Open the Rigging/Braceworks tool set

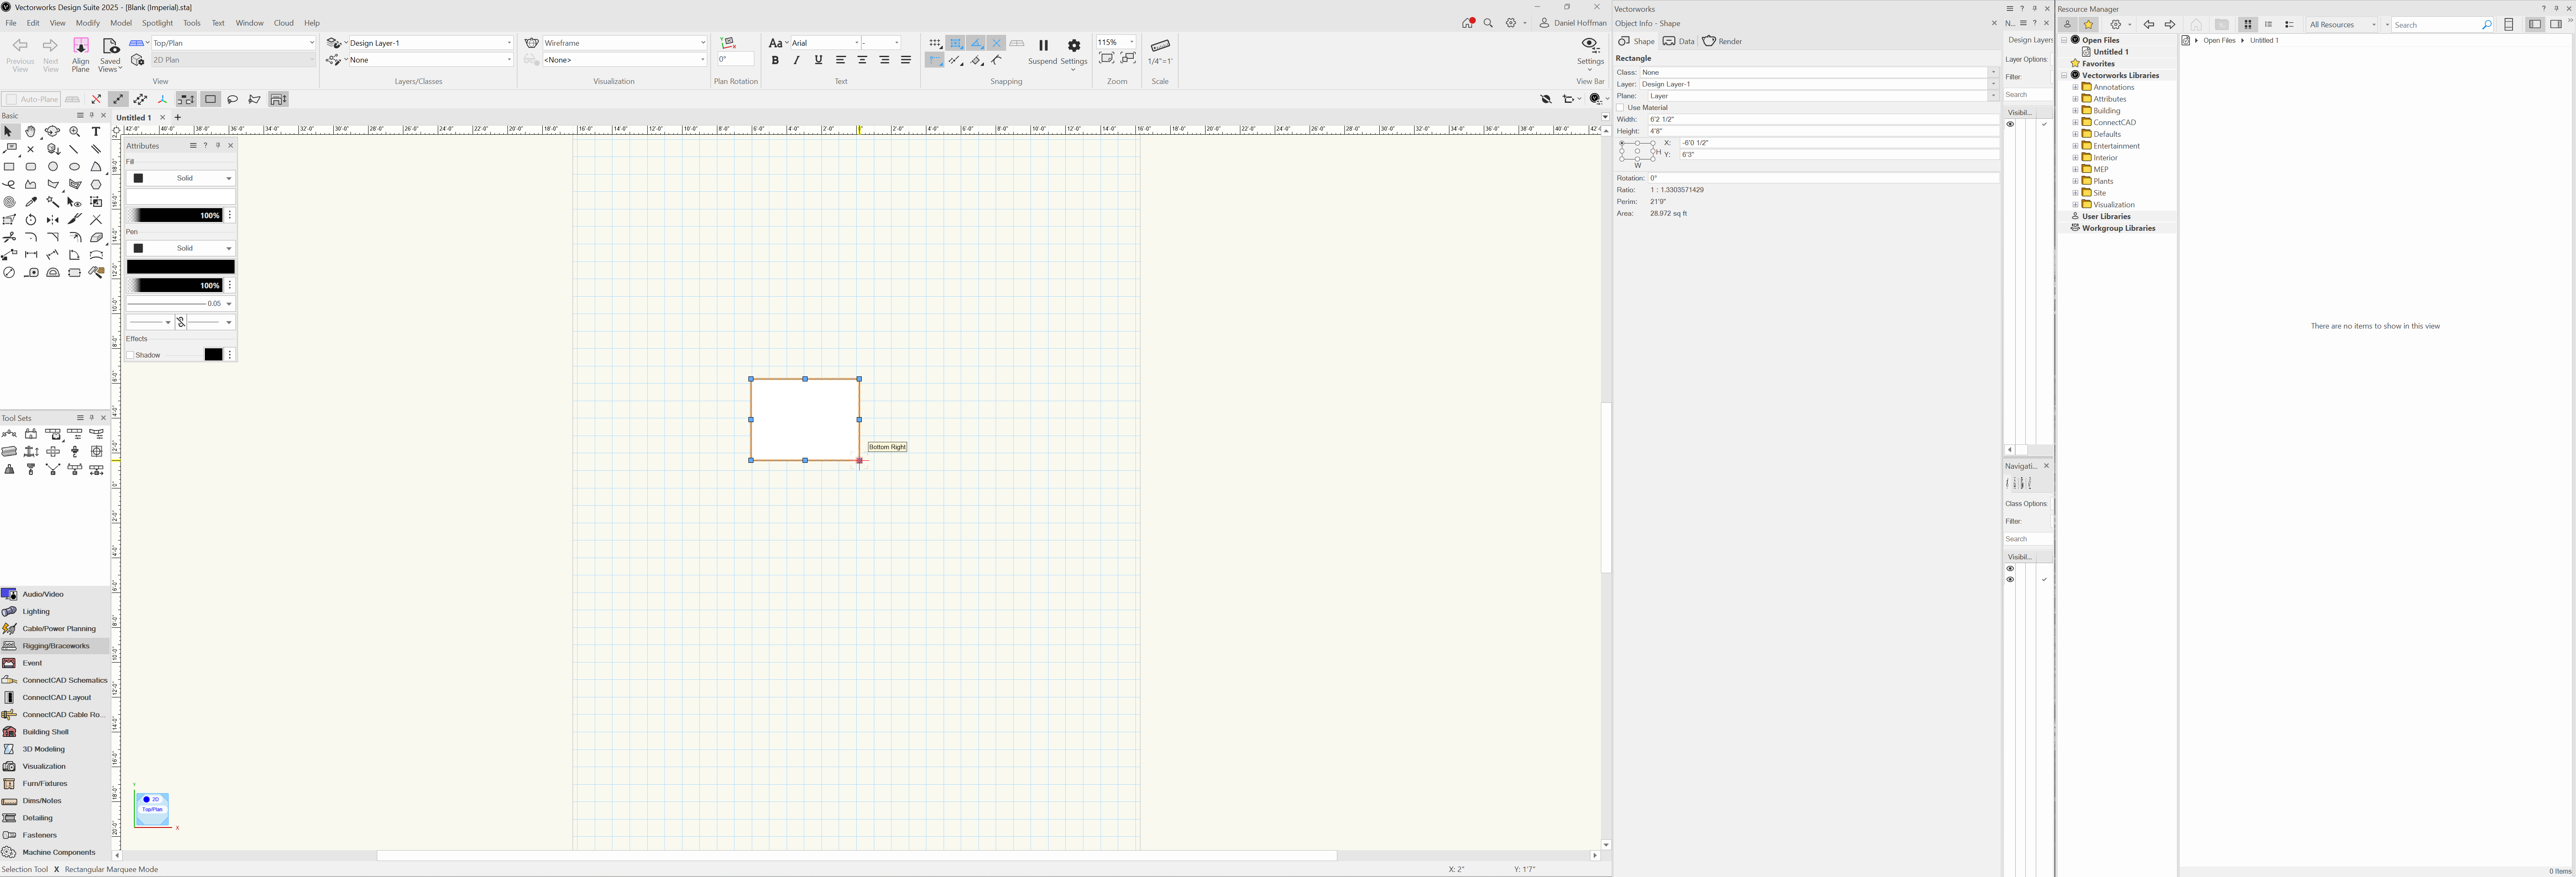pyautogui.click(x=55, y=646)
